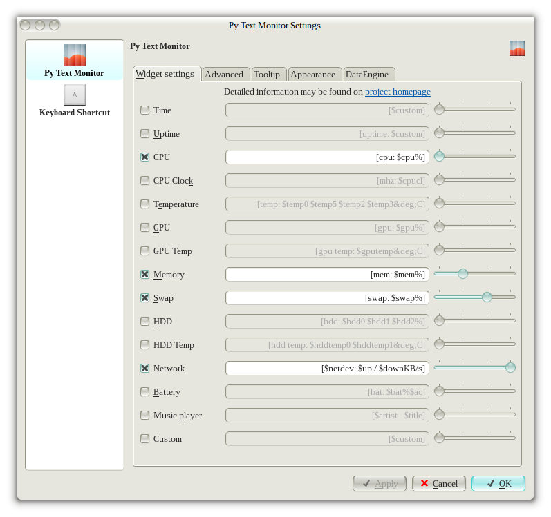Click the Memory slider handle

(x=463, y=274)
